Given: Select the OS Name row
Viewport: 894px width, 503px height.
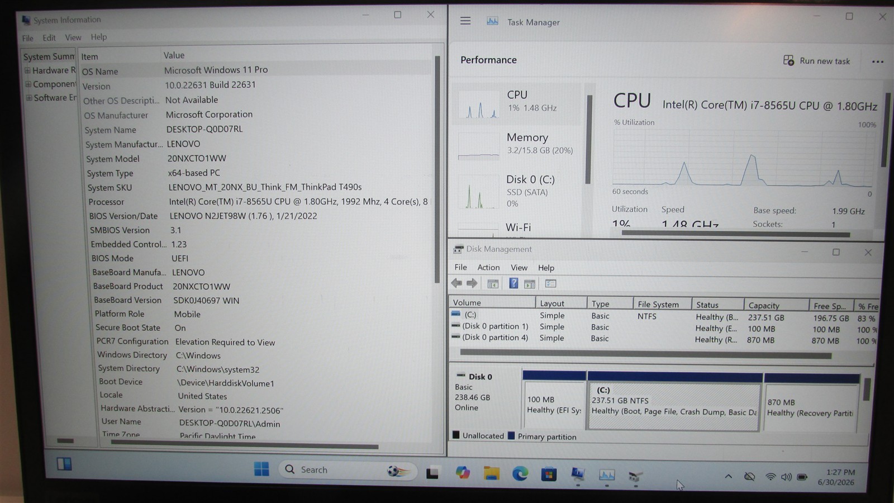Looking at the screenshot, I should tap(256, 70).
